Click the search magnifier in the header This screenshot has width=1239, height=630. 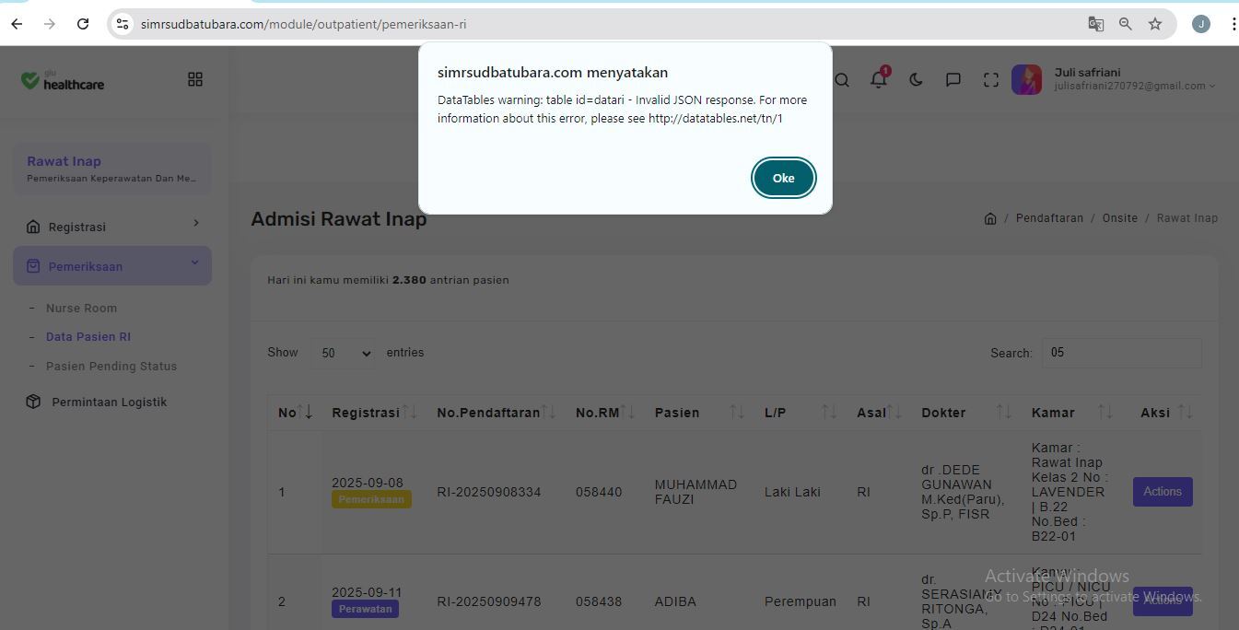(x=842, y=80)
